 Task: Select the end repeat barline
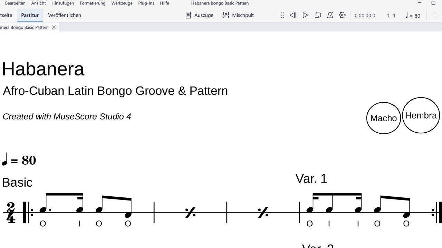point(437,213)
